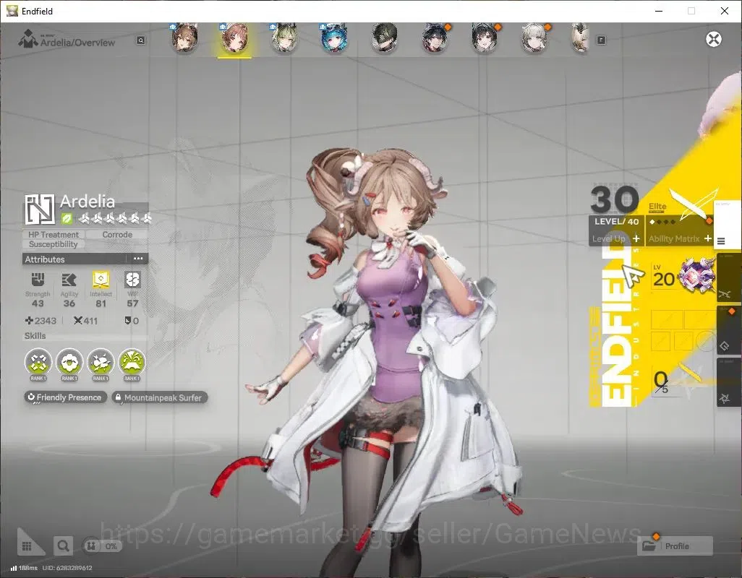Screen dimensions: 742x578
Task: Switch to the weapon side tab
Action: [728, 279]
